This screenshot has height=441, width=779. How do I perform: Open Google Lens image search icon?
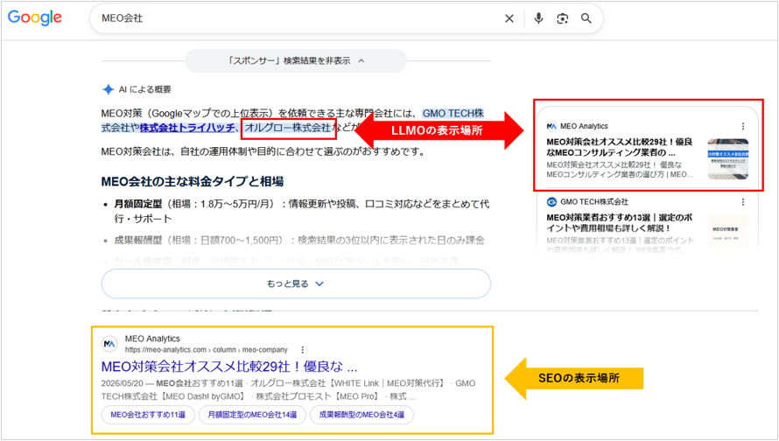click(563, 18)
